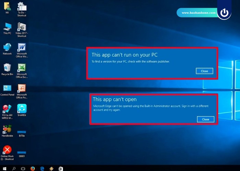Open the Video 2017 shortcut icon

[x=22, y=30]
